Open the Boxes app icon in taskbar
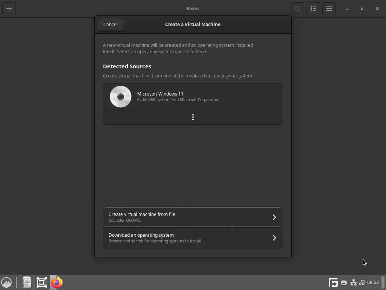Image resolution: width=386 pixels, height=290 pixels. 41,282
